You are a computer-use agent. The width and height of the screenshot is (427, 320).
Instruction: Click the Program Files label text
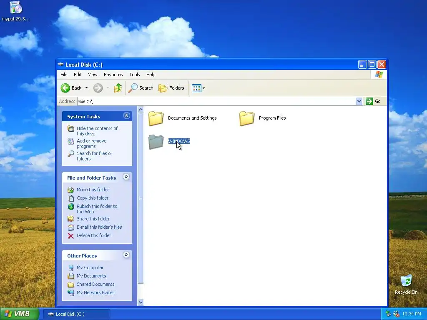pyautogui.click(x=272, y=118)
